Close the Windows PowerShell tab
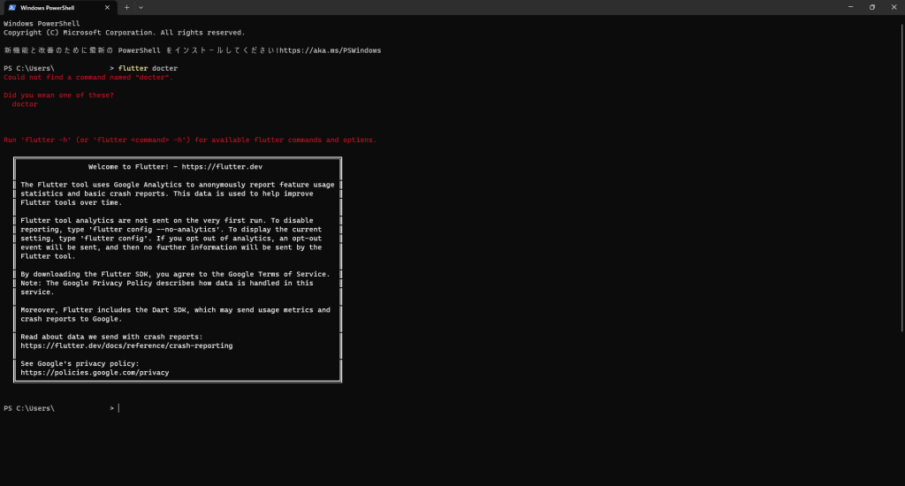This screenshot has width=905, height=486. (109, 7)
